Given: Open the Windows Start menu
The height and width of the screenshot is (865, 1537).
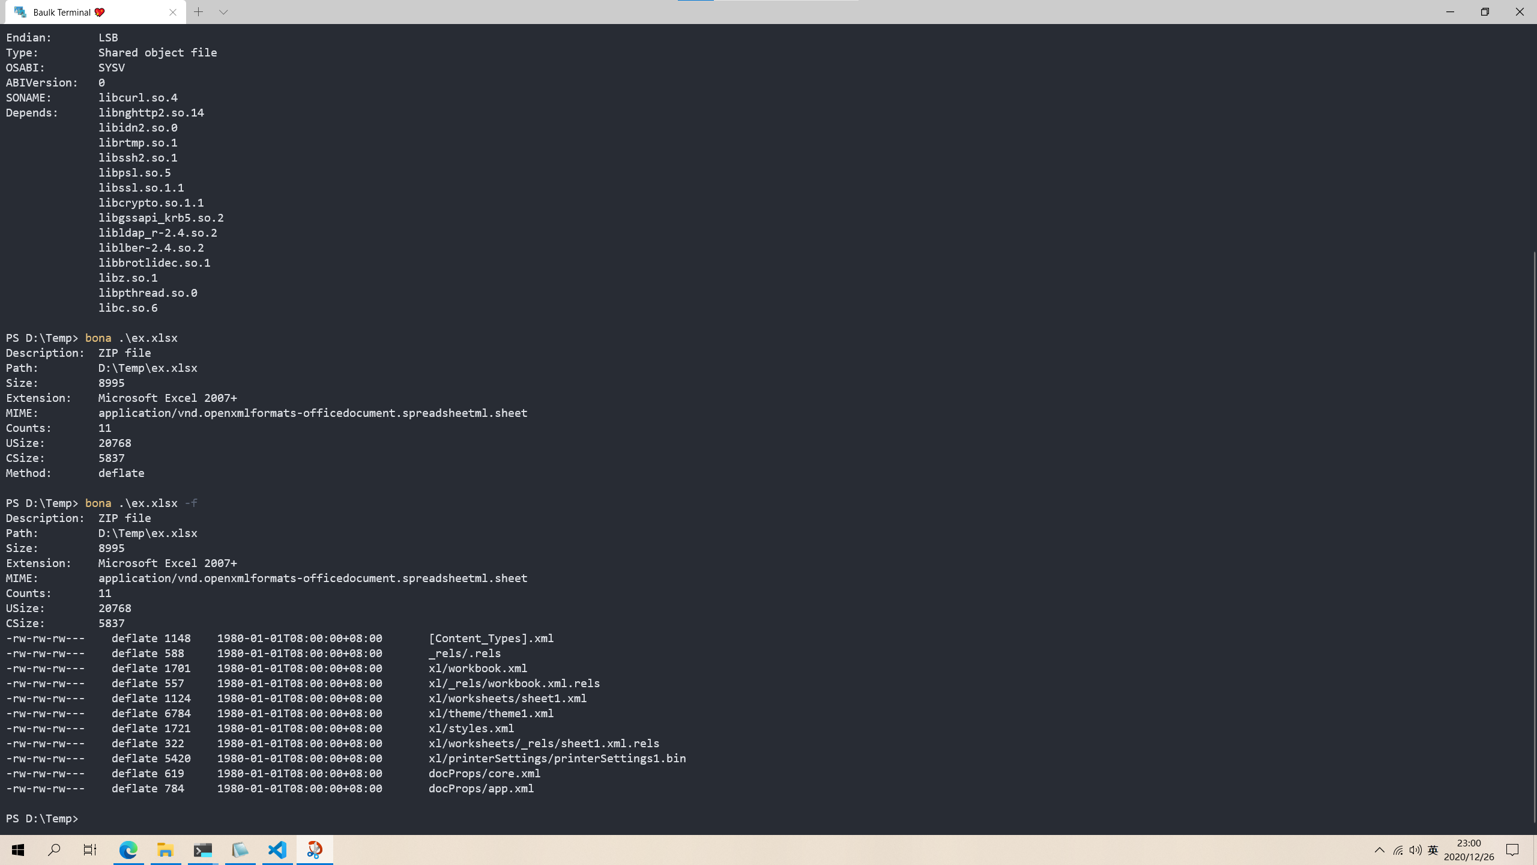Looking at the screenshot, I should pyautogui.click(x=18, y=850).
